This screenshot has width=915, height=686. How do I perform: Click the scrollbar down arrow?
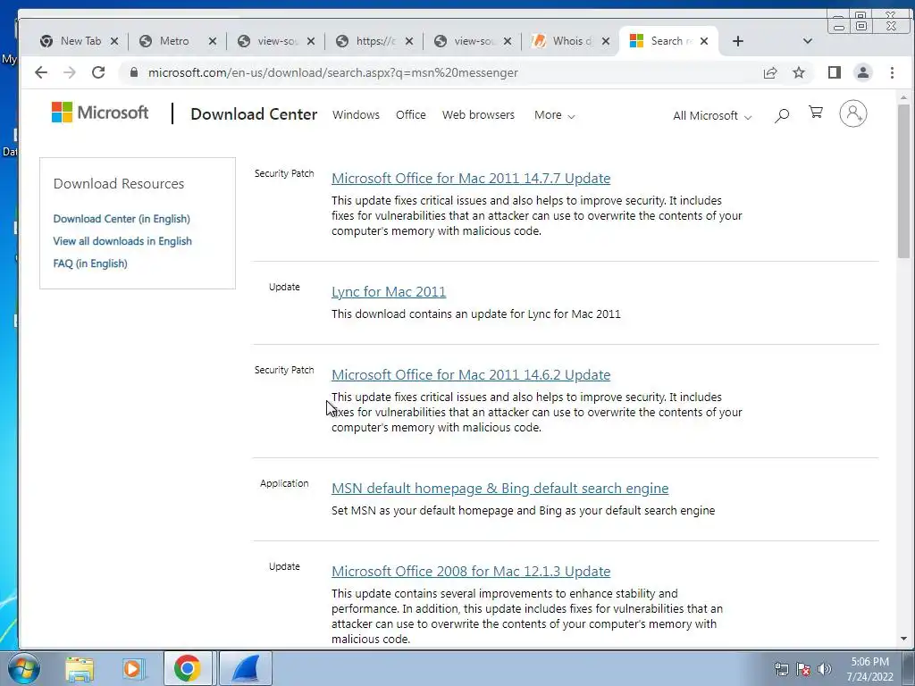[903, 639]
